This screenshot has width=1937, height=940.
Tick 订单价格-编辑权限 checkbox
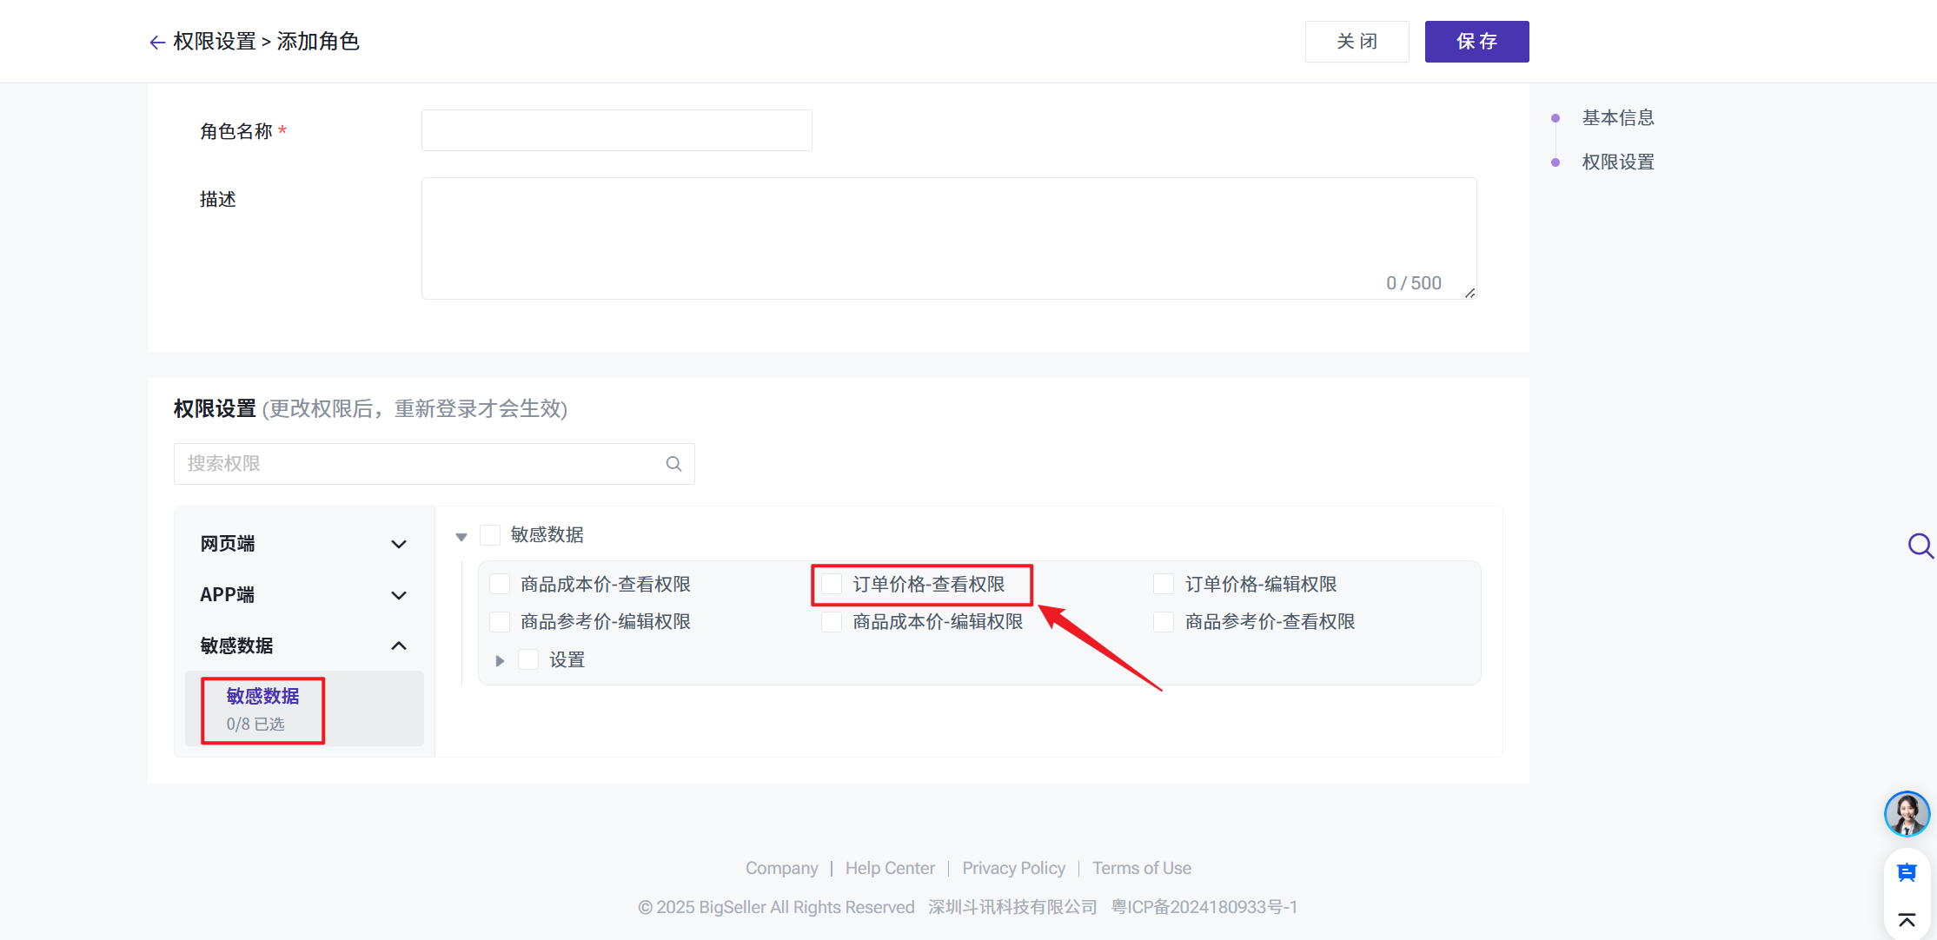click(1164, 585)
